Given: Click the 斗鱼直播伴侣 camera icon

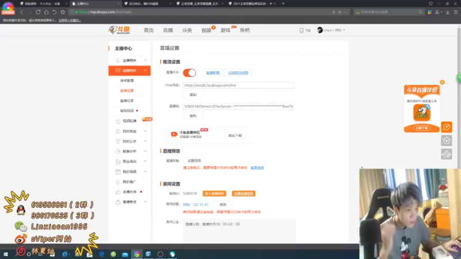Looking at the screenshot, I should (x=174, y=134).
